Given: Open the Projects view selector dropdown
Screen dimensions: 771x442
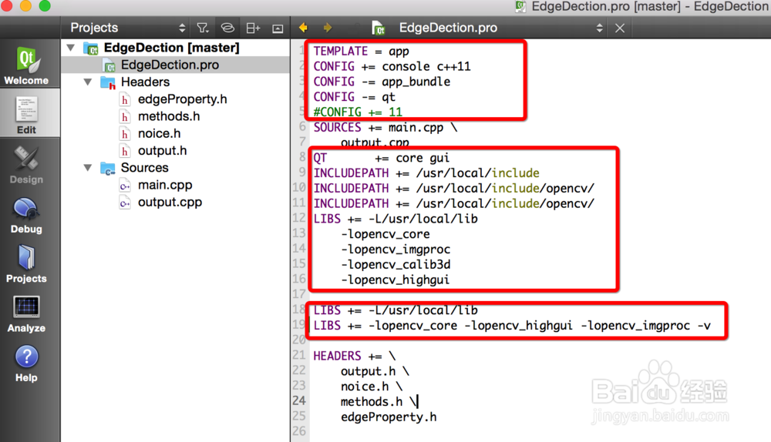Looking at the screenshot, I should (x=128, y=28).
